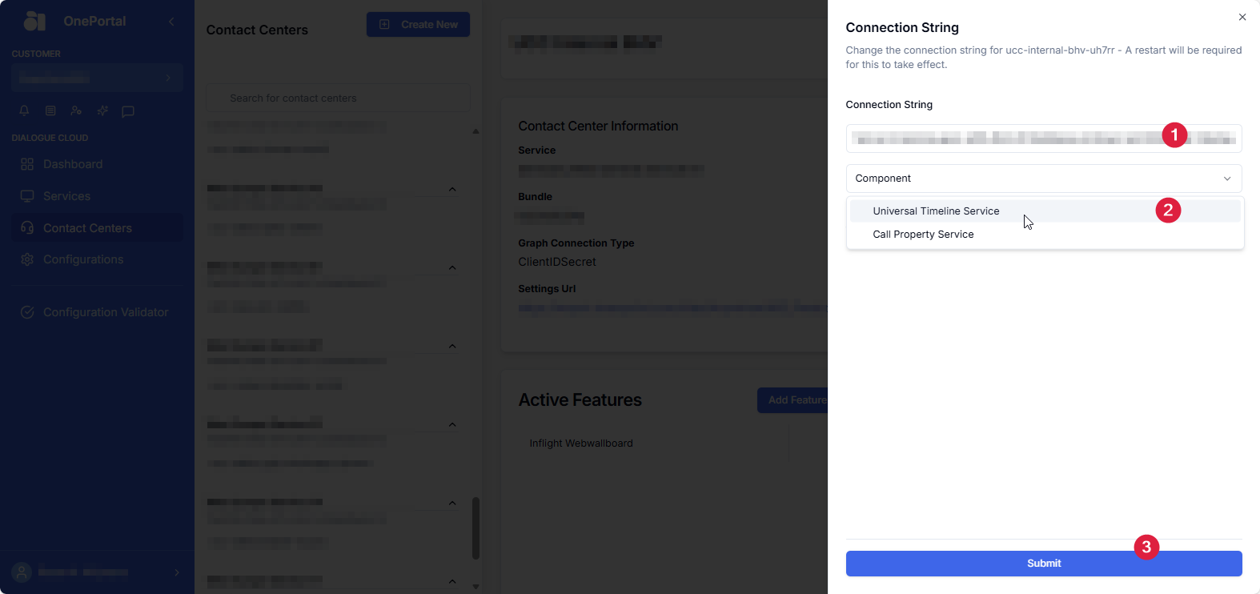The height and width of the screenshot is (594, 1260).
Task: Open the Component dropdown
Action: (x=1043, y=179)
